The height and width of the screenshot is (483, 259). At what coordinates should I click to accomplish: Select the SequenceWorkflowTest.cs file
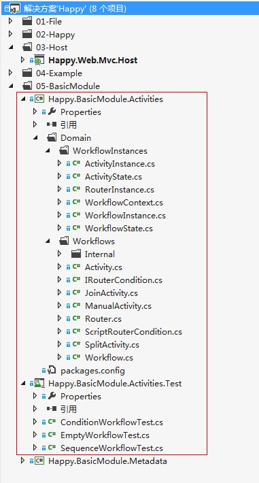[111, 448]
